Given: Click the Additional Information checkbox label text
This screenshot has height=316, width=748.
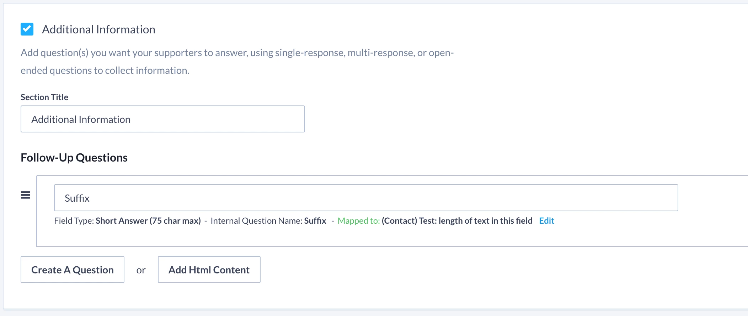Looking at the screenshot, I should coord(98,29).
